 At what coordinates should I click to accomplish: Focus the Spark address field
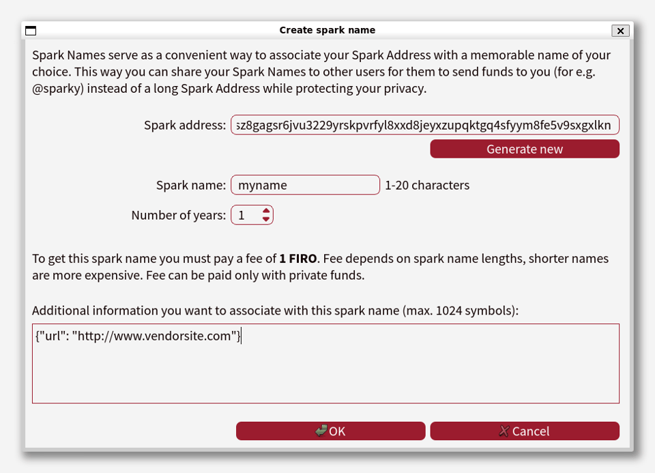[424, 126]
